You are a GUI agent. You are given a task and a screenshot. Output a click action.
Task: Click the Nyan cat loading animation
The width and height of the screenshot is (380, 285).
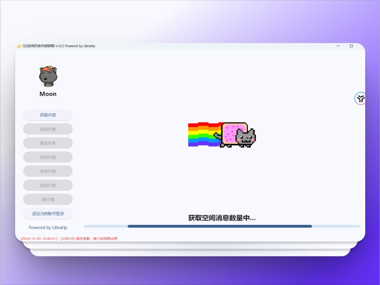coord(222,135)
